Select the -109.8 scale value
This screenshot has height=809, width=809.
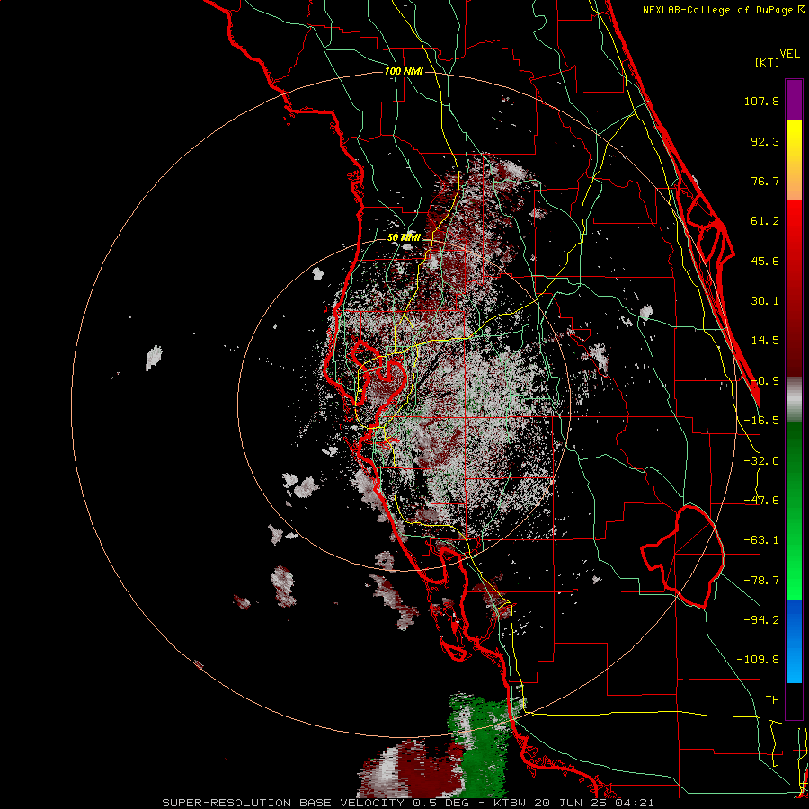(758, 660)
